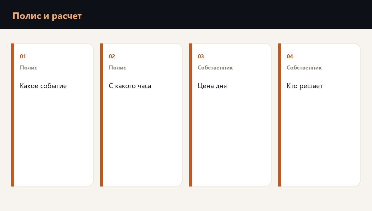Click "Собственник" label above "Цена дня"
The width and height of the screenshot is (372, 211).
click(215, 68)
